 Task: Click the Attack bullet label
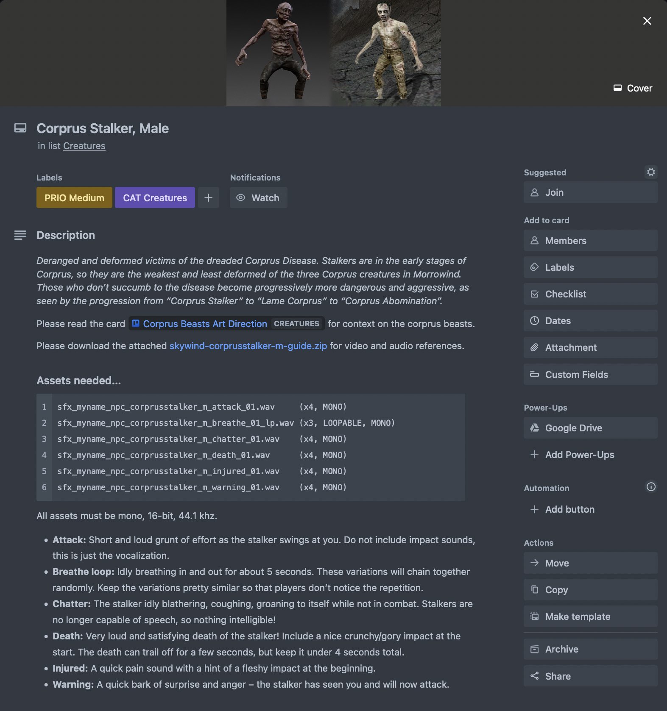click(69, 540)
